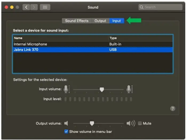Click the USB type cell
This screenshot has width=186, height=140.
pyautogui.click(x=113, y=50)
